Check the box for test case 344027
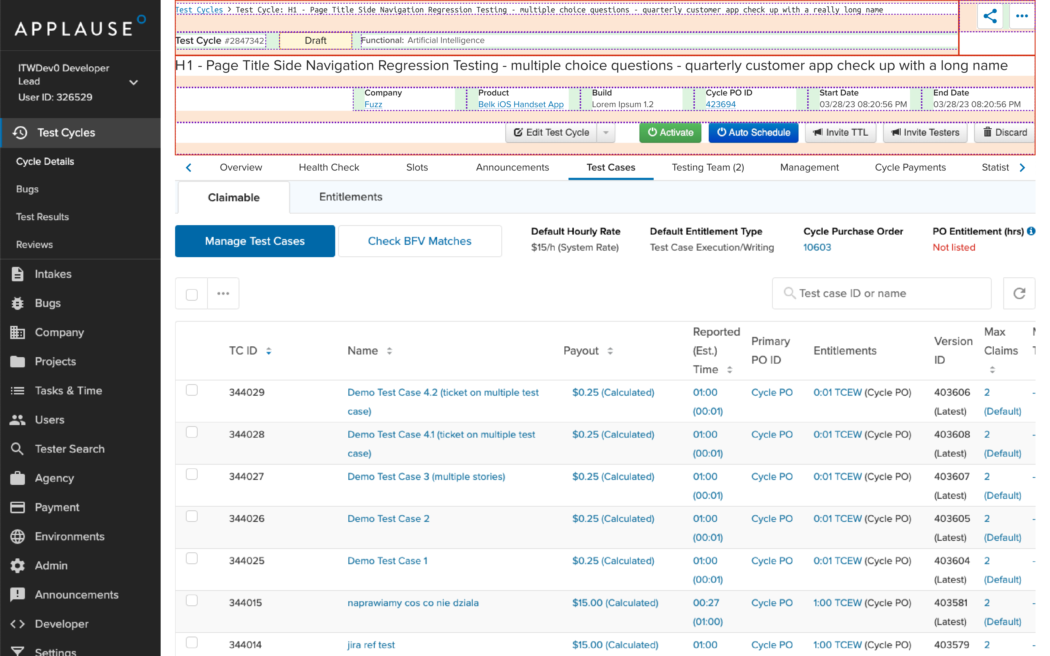This screenshot has width=1050, height=656. click(x=191, y=474)
